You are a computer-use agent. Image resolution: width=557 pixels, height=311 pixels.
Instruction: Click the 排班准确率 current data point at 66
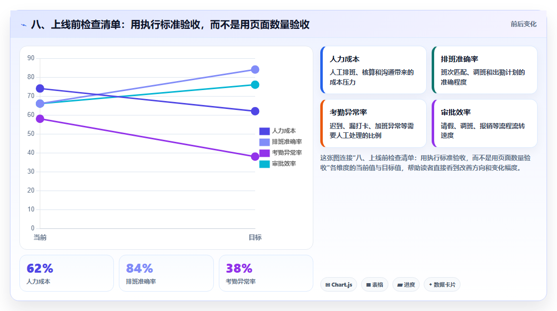(x=40, y=104)
